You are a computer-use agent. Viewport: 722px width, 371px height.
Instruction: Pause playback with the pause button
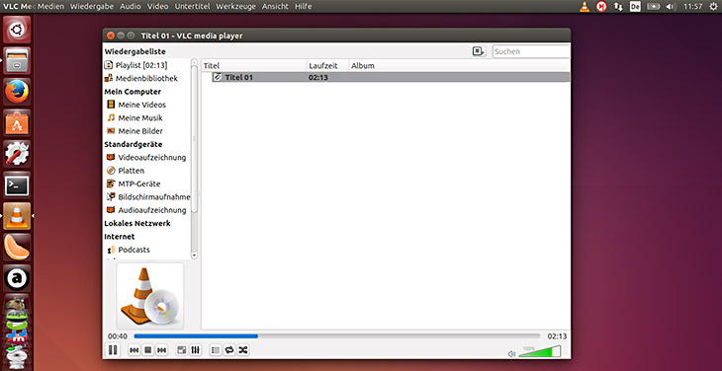point(113,350)
